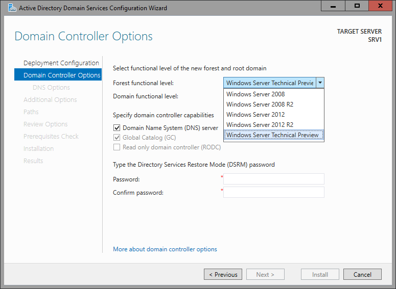Focus the DSRM Password input field
This screenshot has height=289, width=396.
click(x=274, y=179)
